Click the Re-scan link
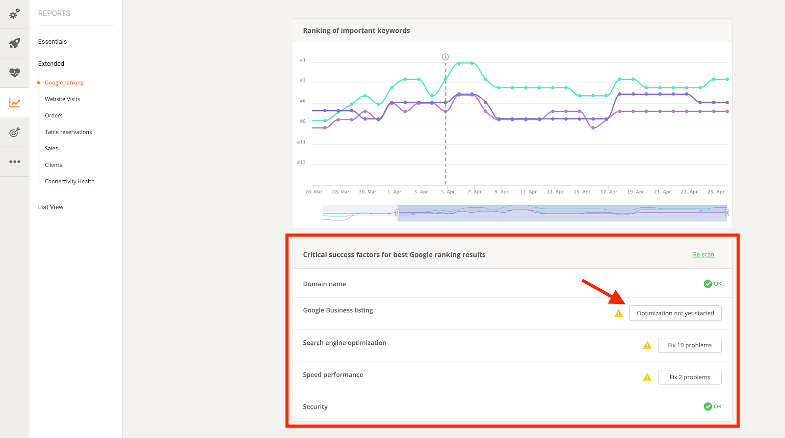785x438 pixels. click(703, 254)
